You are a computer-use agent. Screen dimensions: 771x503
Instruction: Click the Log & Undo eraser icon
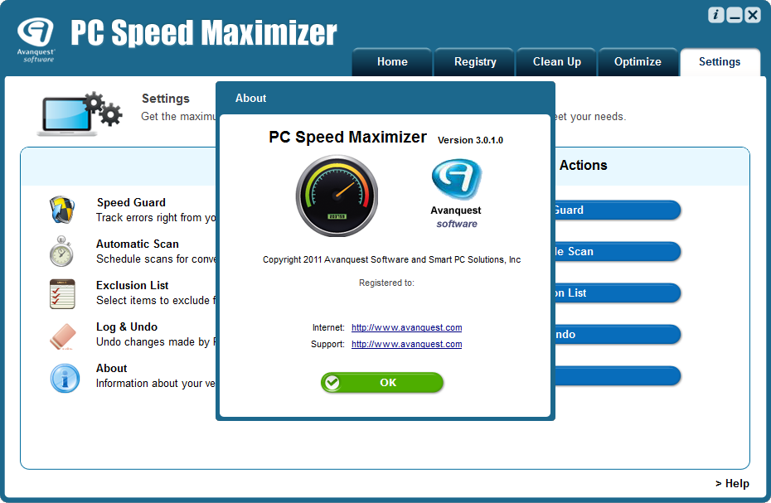coord(64,336)
